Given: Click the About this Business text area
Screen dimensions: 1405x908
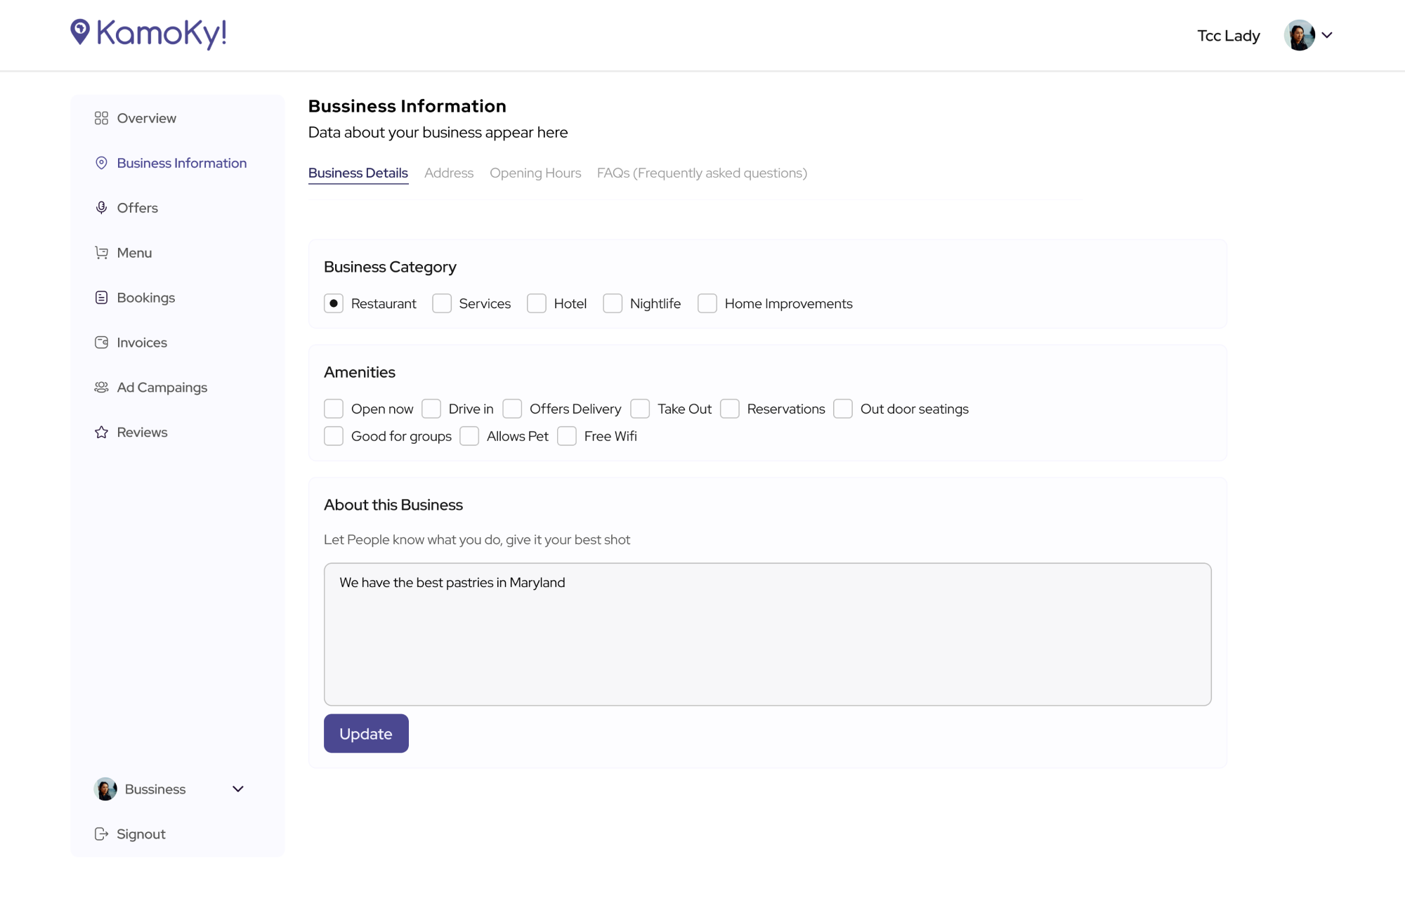Looking at the screenshot, I should point(767,633).
